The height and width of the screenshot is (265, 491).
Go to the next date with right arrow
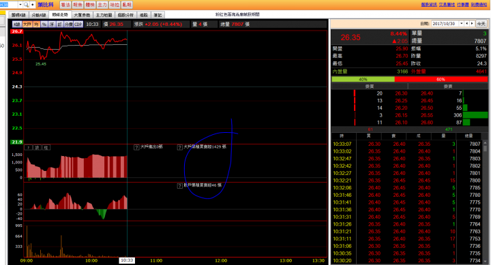coord(472,23)
